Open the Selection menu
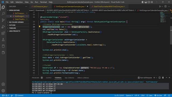The height and width of the screenshot is (97, 172). click(x=19, y=2)
